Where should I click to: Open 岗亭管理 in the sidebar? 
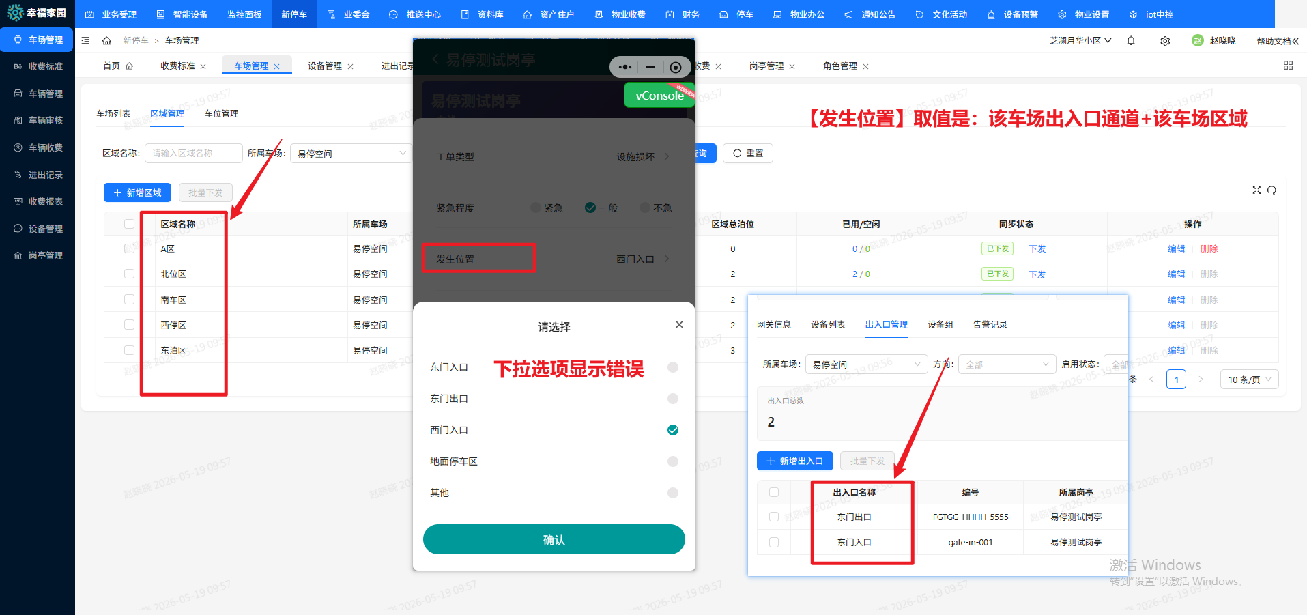pyautogui.click(x=38, y=255)
